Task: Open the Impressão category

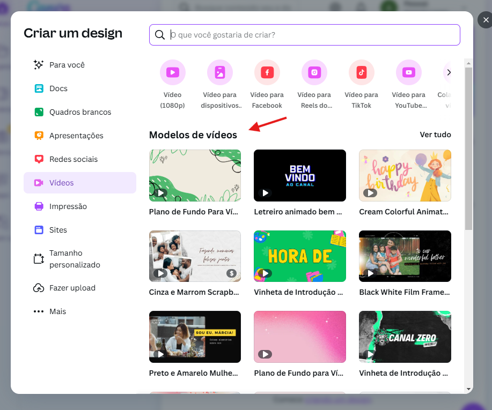Action: [x=80, y=206]
